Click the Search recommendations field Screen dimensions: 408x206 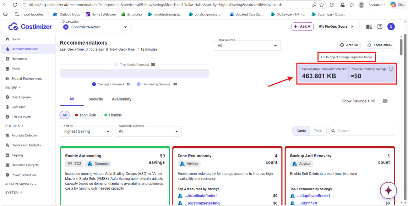[362, 131]
